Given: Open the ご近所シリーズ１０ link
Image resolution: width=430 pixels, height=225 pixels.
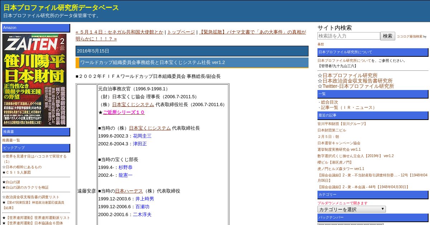Looking at the screenshot, I should pyautogui.click(x=124, y=112).
